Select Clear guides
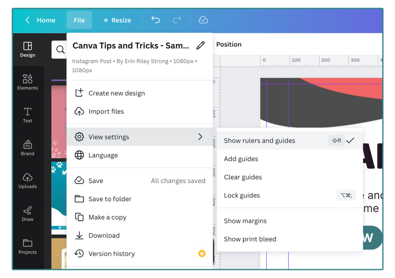Image resolution: width=395 pixels, height=278 pixels. [x=290, y=177]
